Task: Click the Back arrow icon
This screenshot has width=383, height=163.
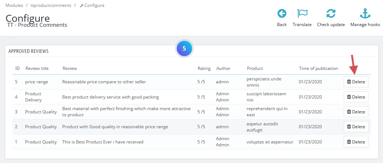Action: tap(282, 14)
